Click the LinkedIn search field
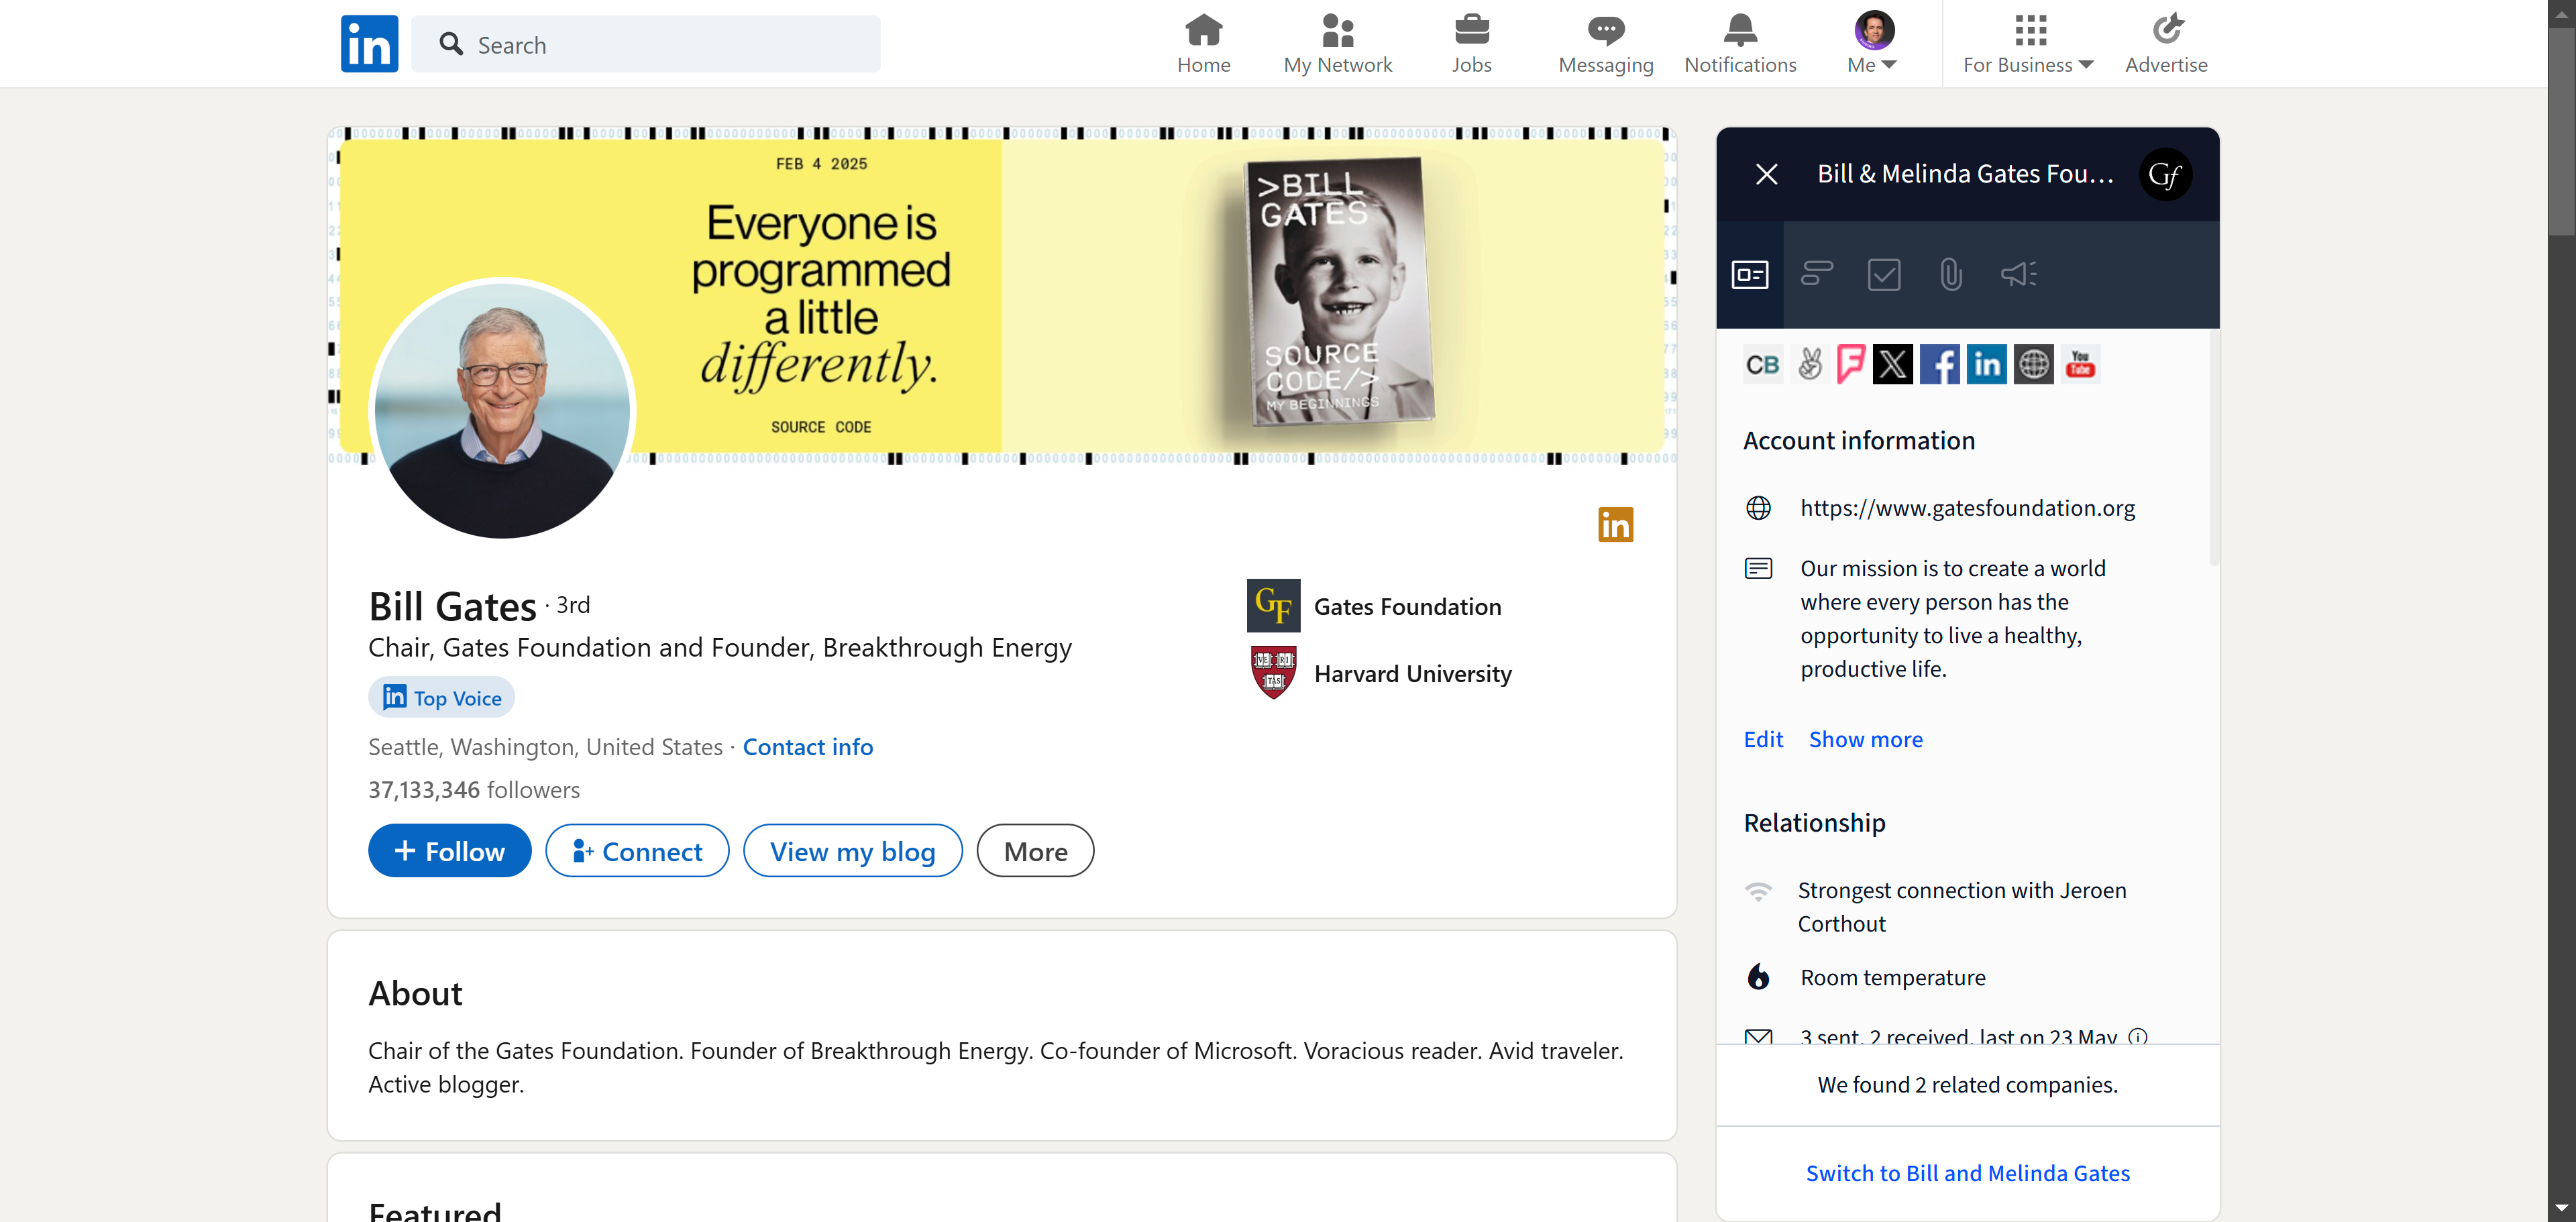The height and width of the screenshot is (1222, 2576). click(660, 44)
